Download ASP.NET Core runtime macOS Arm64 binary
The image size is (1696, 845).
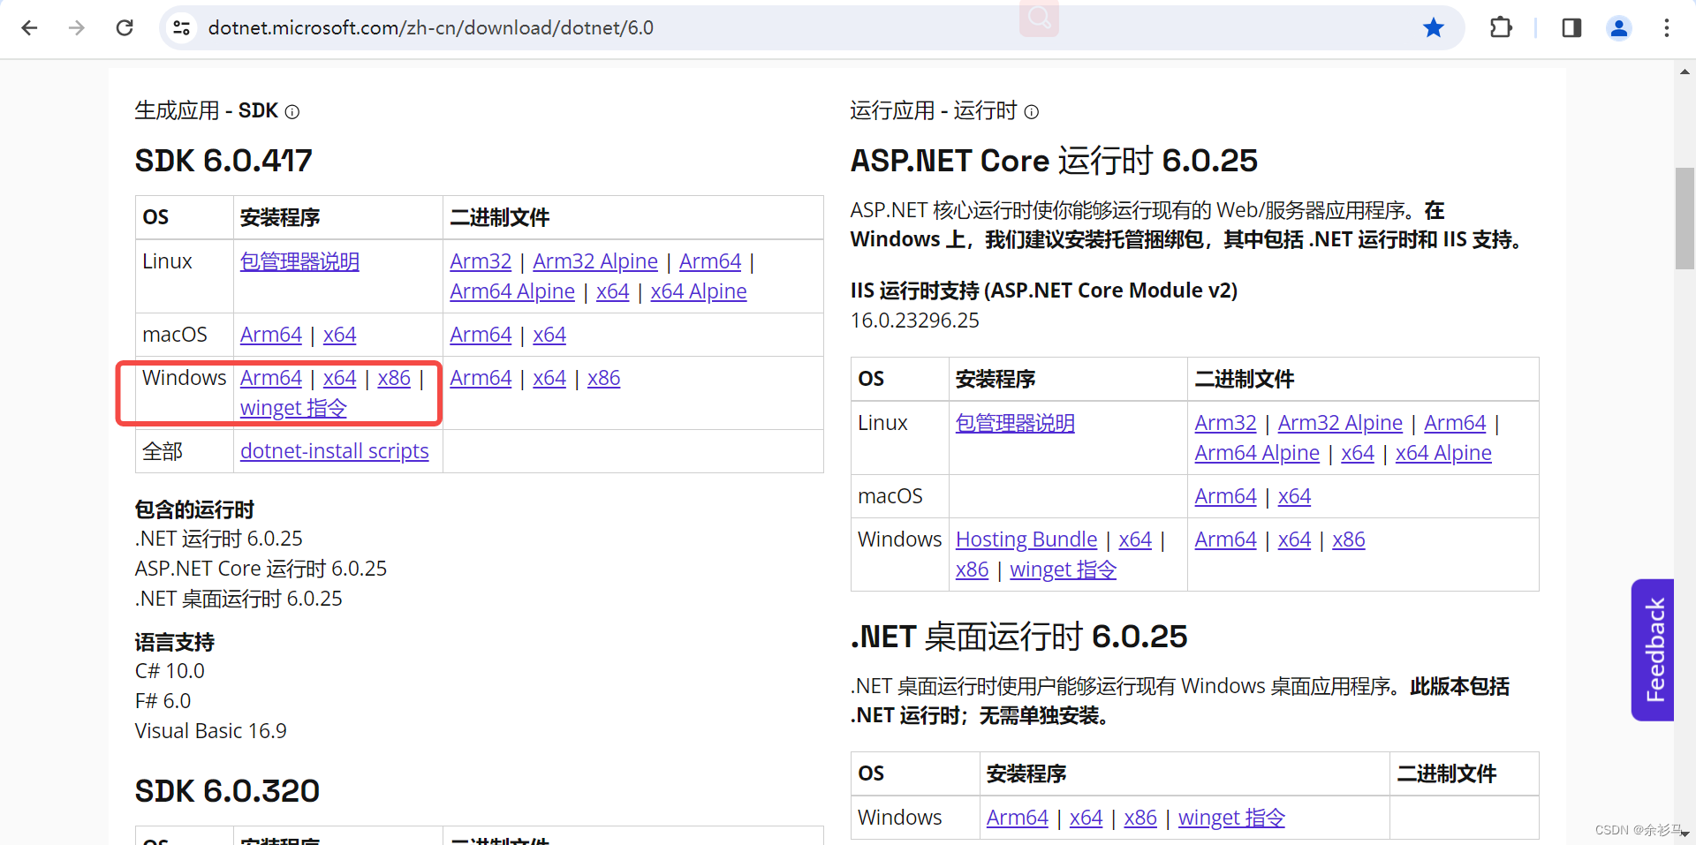tap(1225, 496)
